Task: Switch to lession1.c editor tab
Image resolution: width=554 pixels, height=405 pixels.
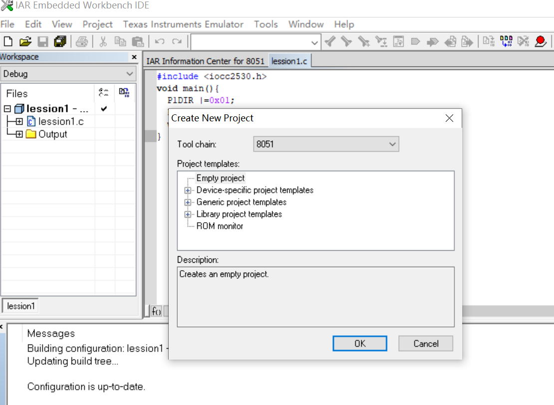Action: click(x=289, y=61)
